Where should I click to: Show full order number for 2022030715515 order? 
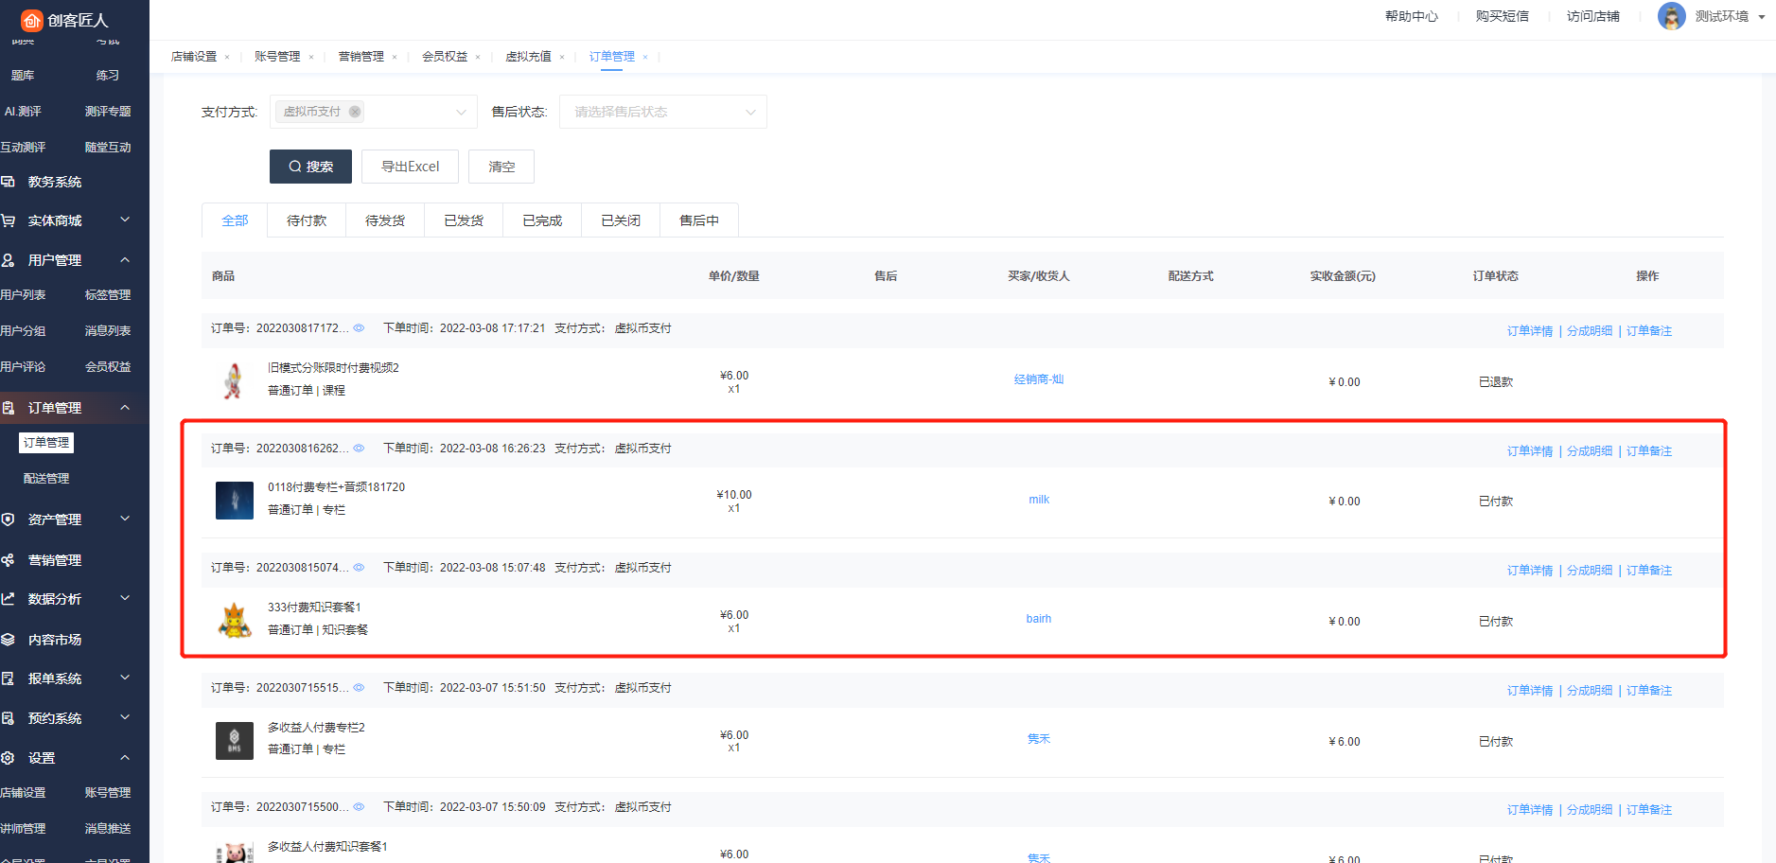[359, 688]
